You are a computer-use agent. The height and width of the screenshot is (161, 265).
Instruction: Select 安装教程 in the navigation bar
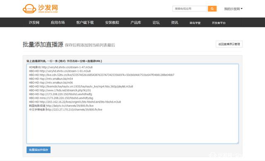coord(112,22)
